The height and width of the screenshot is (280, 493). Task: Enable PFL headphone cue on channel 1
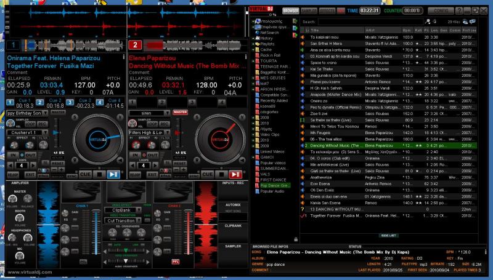point(83,262)
